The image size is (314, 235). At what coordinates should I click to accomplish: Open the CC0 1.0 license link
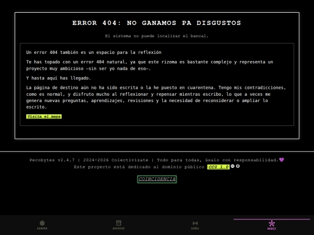point(218,167)
